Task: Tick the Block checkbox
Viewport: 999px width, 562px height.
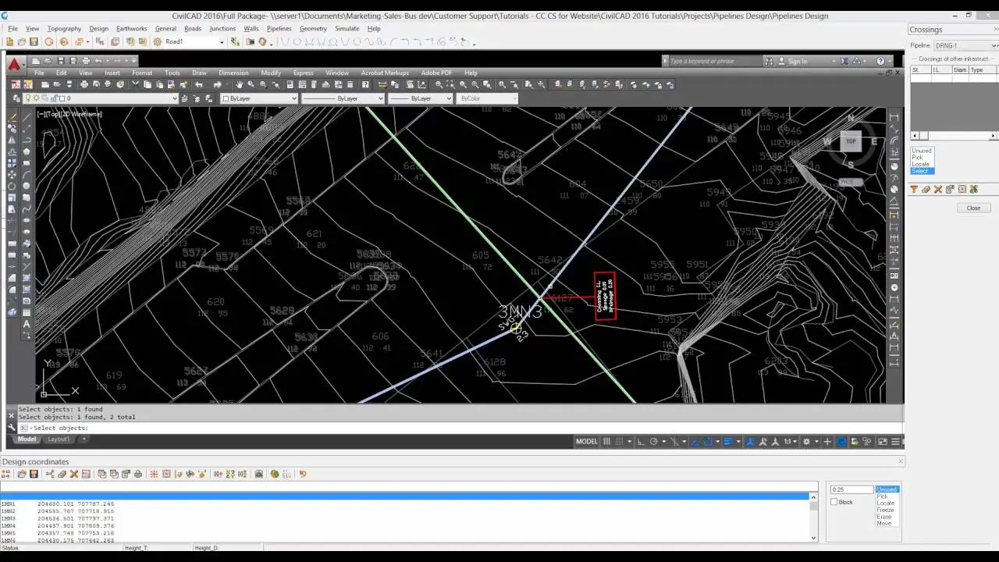Action: (834, 502)
